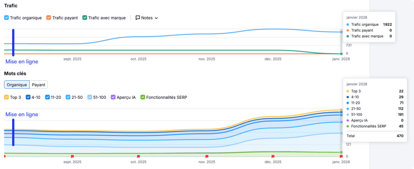Uncheck the 11-20 keyword range
Viewport: 414px width, 169px height.
coord(48,97)
